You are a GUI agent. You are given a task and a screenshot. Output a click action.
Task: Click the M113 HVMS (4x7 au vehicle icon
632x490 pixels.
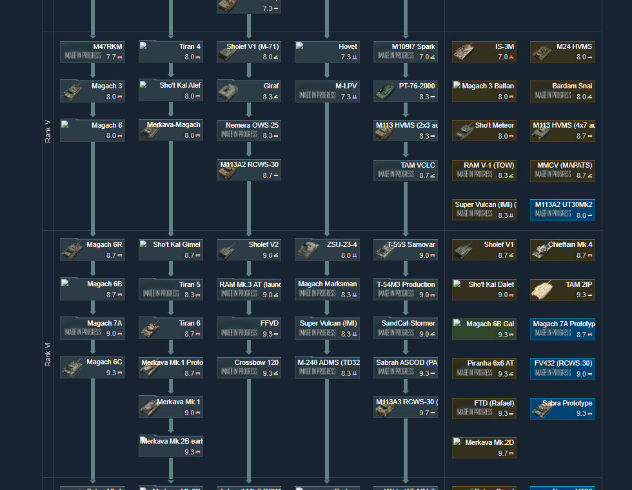541,133
